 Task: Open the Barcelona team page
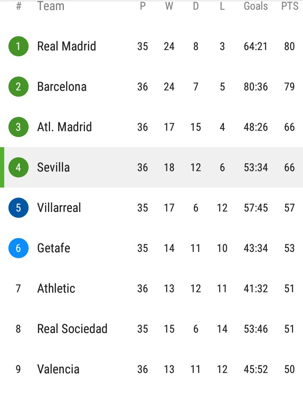point(62,87)
